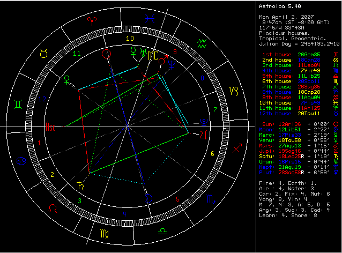
Task: Click the Capricorn sign glyph
Action: (234, 92)
